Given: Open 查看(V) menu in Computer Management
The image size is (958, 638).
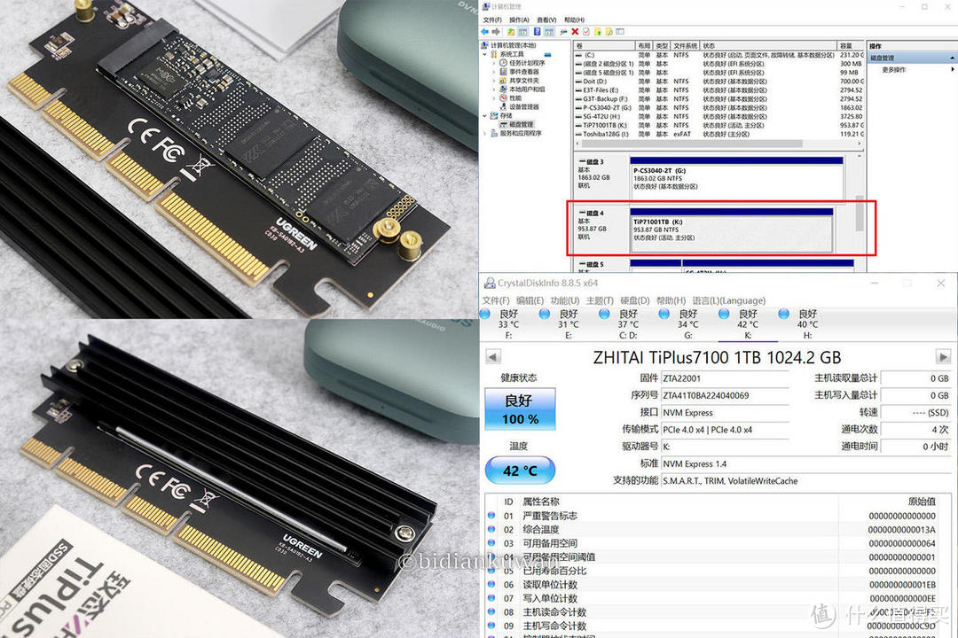Looking at the screenshot, I should point(546,19).
